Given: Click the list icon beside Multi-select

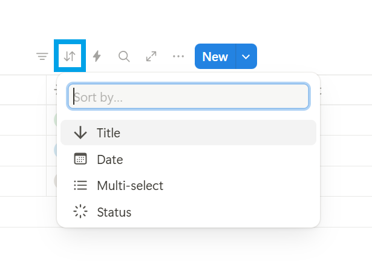Looking at the screenshot, I should [x=80, y=186].
